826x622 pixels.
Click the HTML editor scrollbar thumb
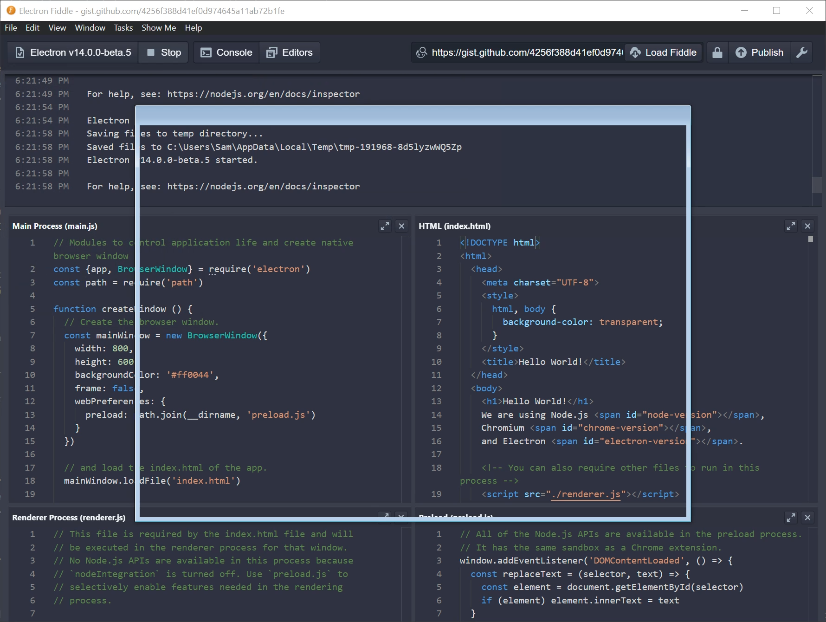point(811,239)
